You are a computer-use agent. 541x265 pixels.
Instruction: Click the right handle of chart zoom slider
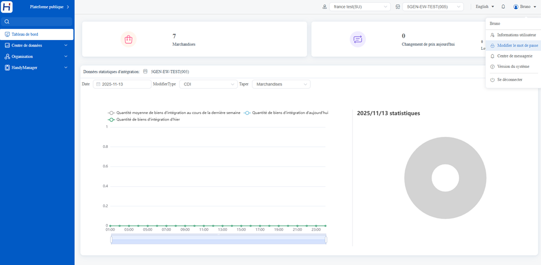[x=326, y=239]
